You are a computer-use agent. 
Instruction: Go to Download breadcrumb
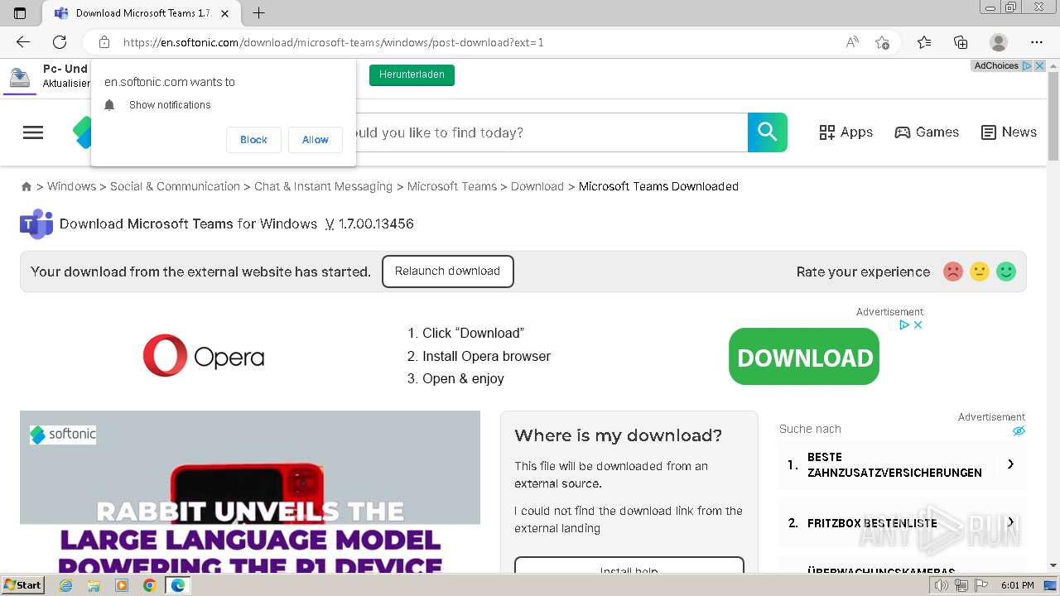[x=537, y=187]
